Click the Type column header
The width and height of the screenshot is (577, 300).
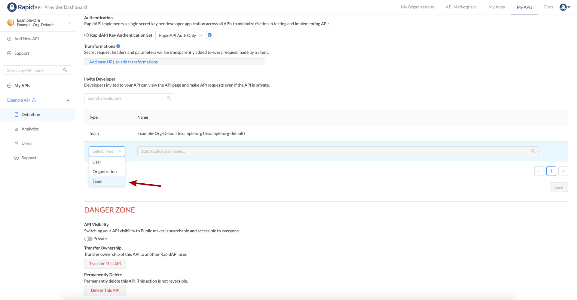click(93, 117)
